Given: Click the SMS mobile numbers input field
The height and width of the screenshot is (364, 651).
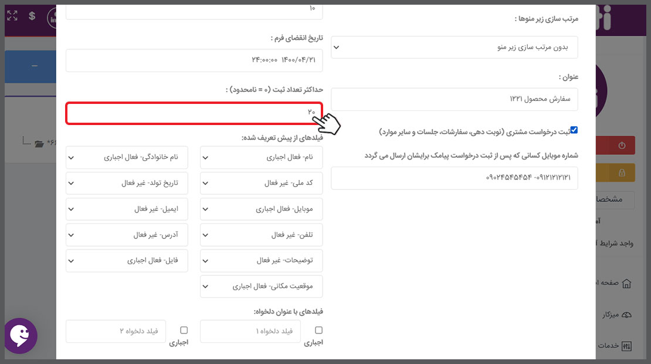Looking at the screenshot, I should 454,177.
